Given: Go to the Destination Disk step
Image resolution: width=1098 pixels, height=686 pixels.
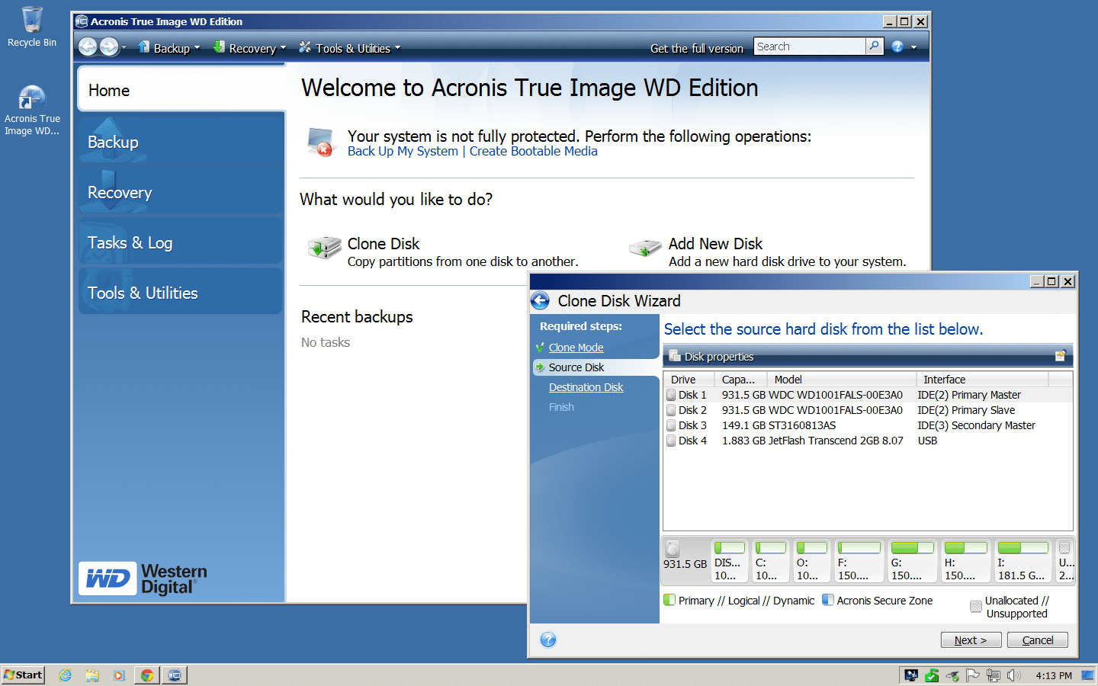Looking at the screenshot, I should (x=586, y=387).
